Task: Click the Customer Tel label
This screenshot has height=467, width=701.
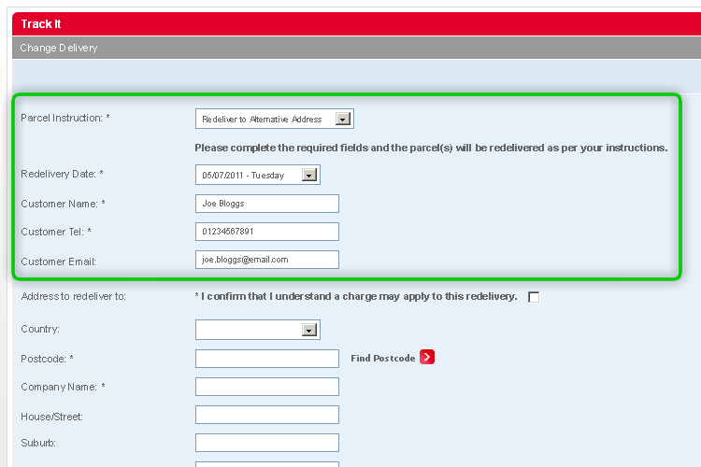Action: coord(56,232)
